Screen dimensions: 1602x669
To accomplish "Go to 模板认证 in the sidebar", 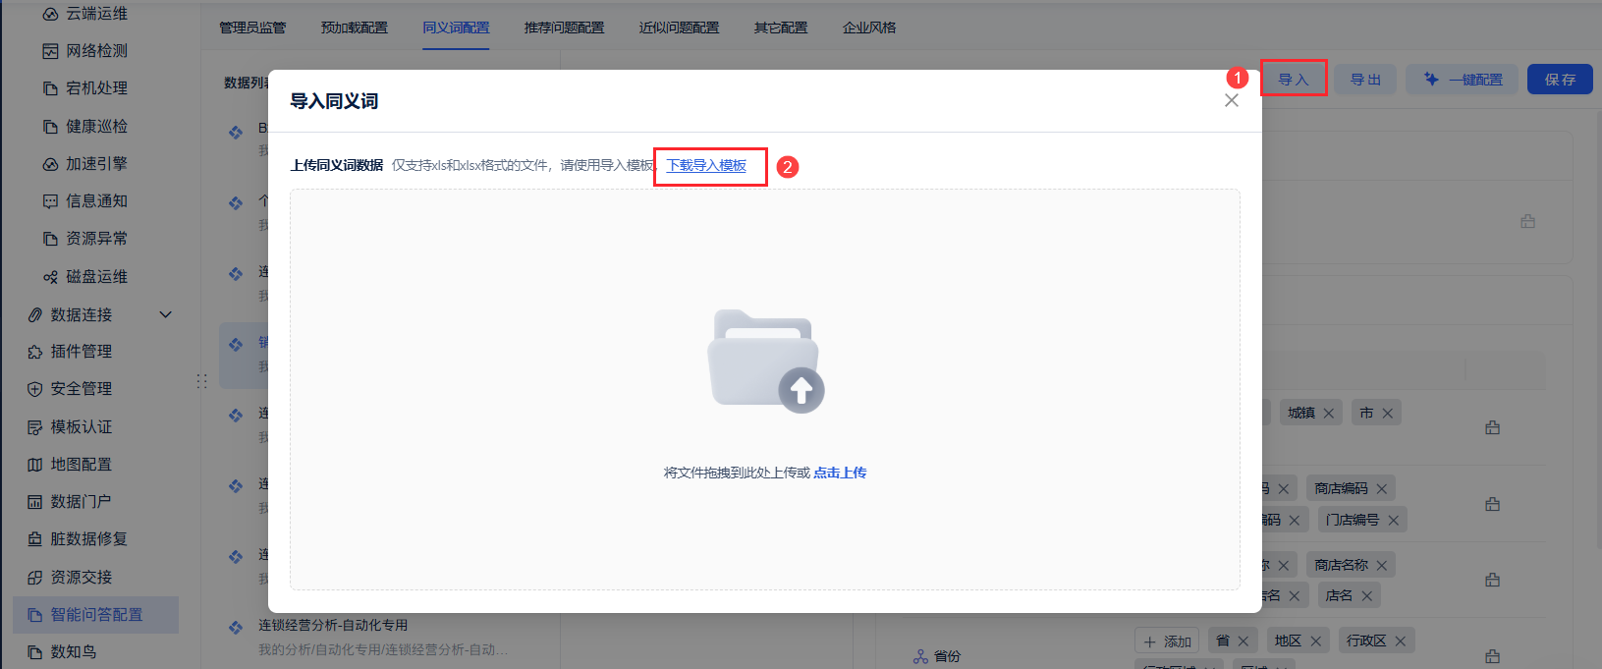I will point(70,427).
